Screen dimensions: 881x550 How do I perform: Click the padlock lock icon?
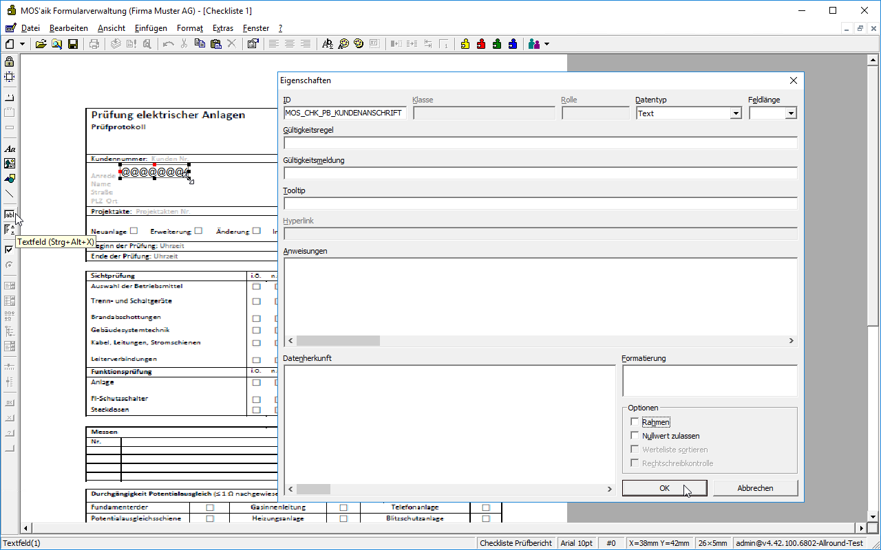(x=10, y=62)
